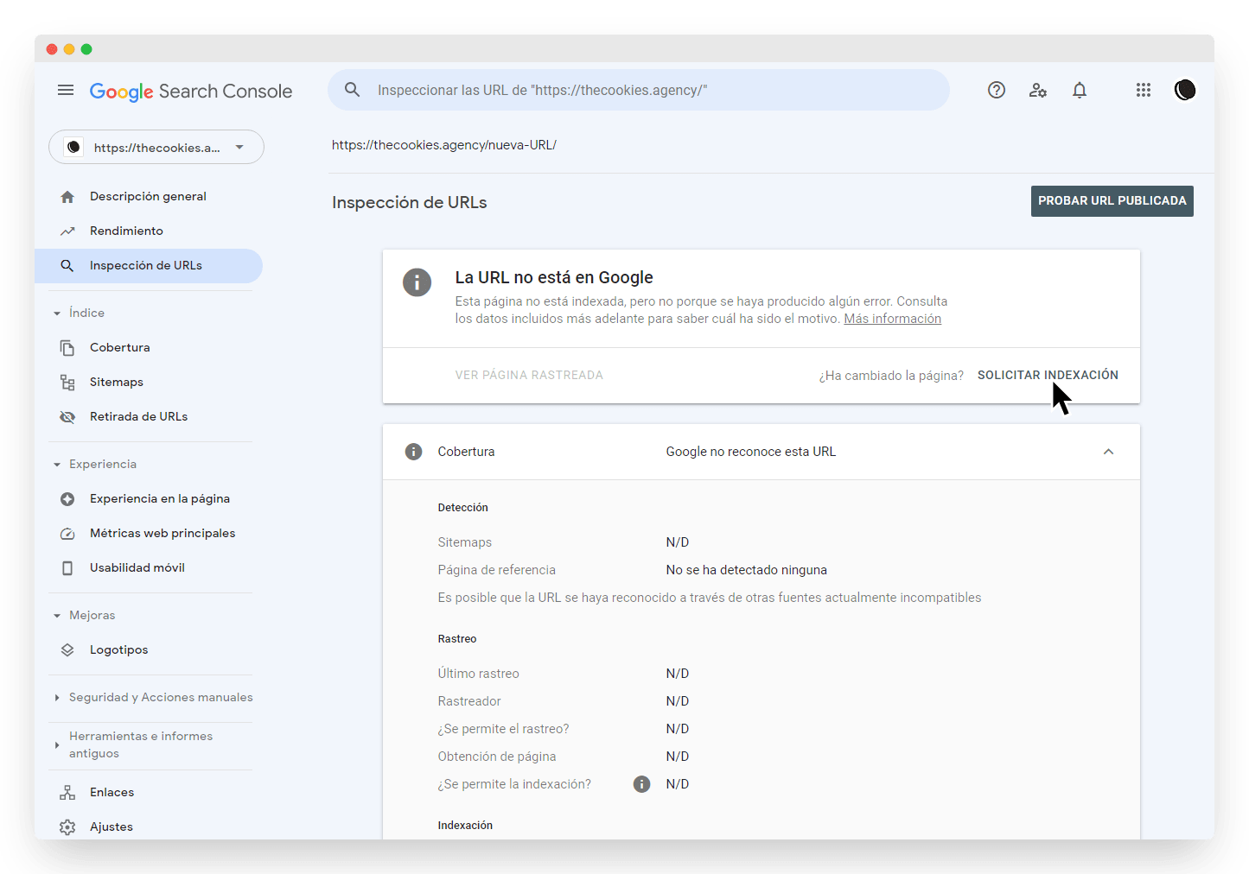Collapse the Mejoras section
This screenshot has width=1249, height=874.
point(57,616)
